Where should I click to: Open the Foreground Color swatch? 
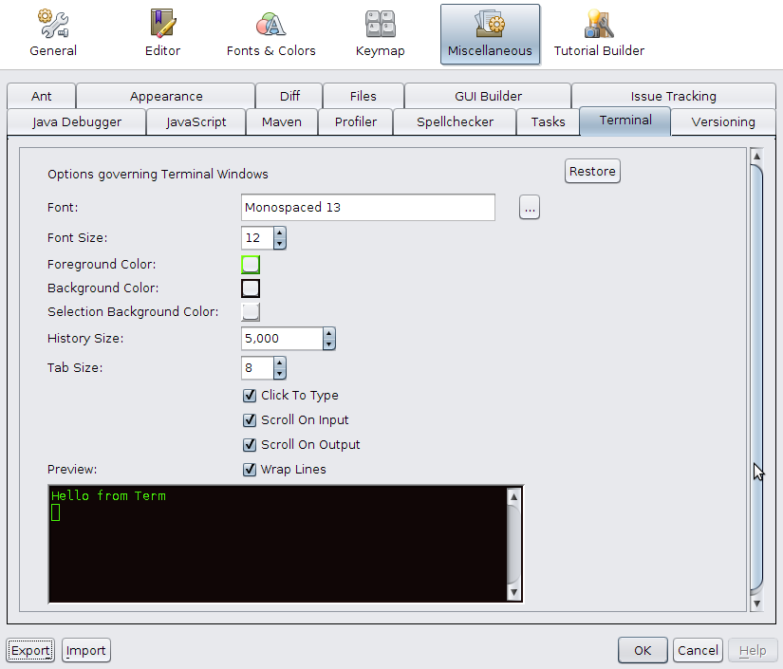[x=251, y=265]
